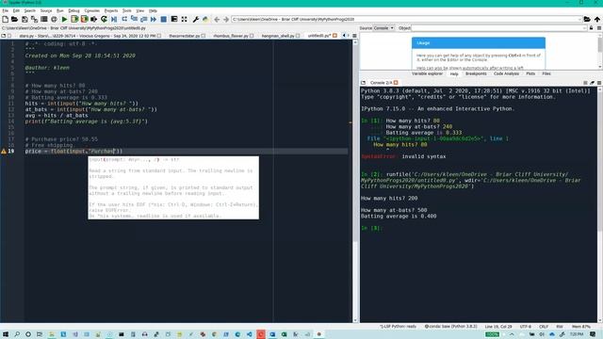Save the current file via toolbar

(24, 19)
